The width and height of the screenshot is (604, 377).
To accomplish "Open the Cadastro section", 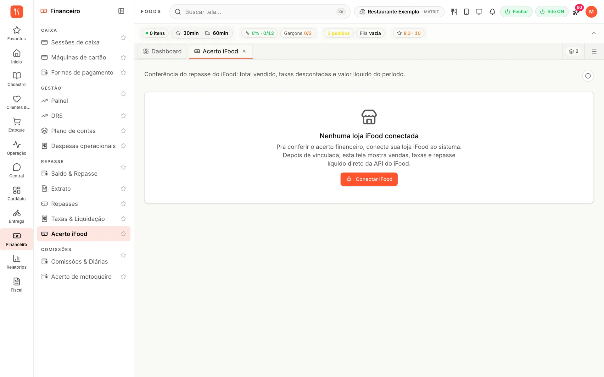I will click(16, 79).
